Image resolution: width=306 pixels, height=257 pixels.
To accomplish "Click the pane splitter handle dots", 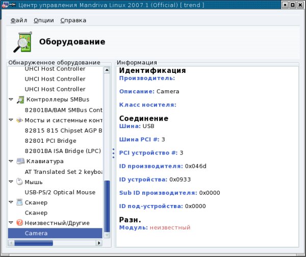I will coord(113,153).
